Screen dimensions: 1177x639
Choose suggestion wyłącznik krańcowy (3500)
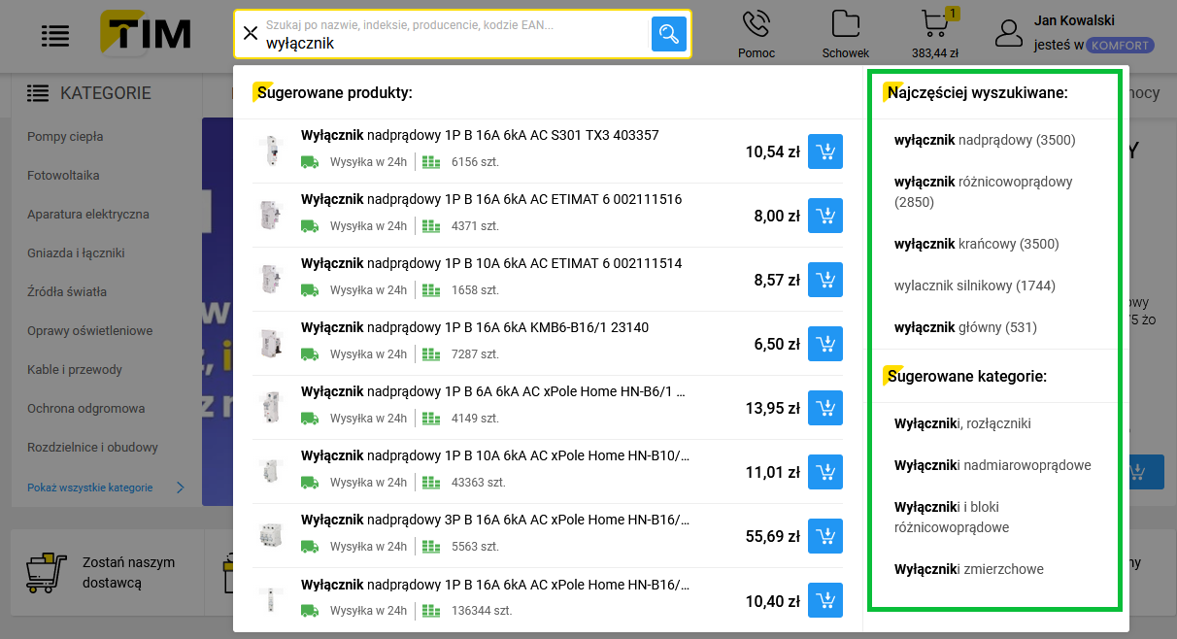[976, 244]
